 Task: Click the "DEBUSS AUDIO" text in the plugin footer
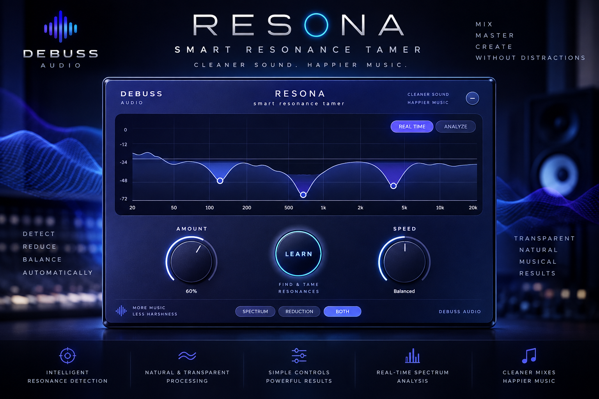point(460,312)
